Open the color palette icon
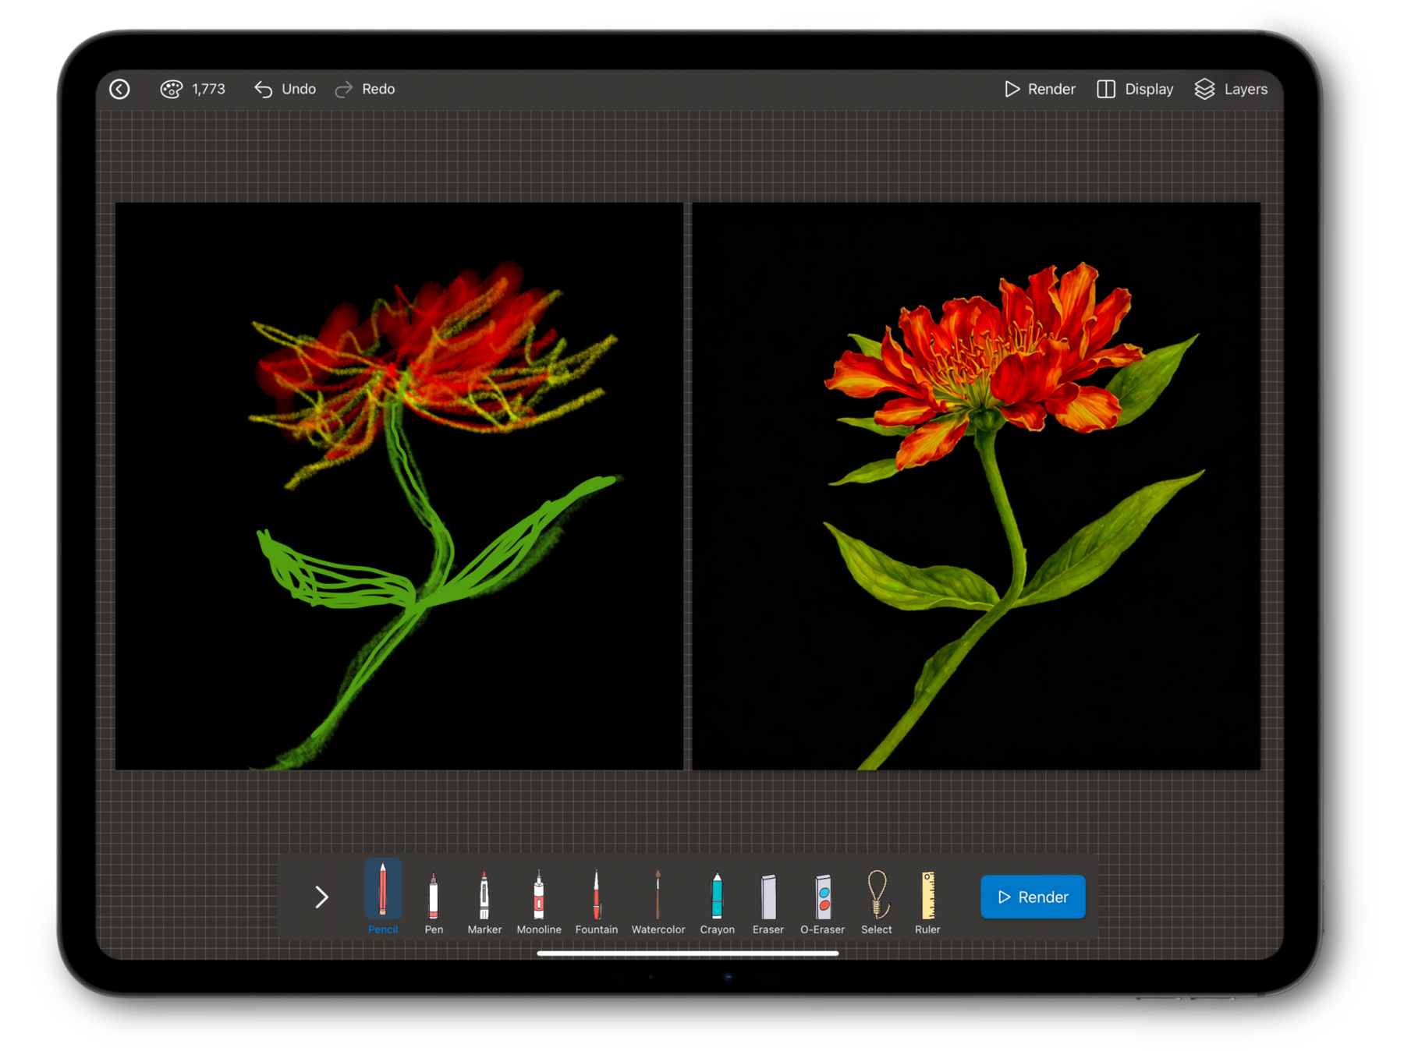1404x1051 pixels. pos(171,90)
